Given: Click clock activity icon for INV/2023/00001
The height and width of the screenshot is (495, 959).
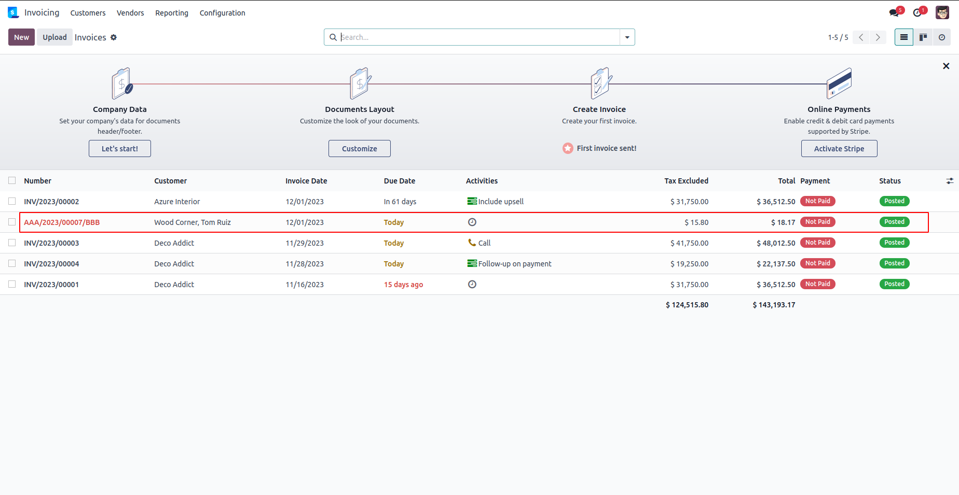Looking at the screenshot, I should pos(472,284).
